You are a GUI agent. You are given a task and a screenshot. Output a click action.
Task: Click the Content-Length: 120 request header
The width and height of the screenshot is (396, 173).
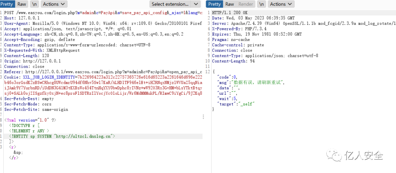26,56
